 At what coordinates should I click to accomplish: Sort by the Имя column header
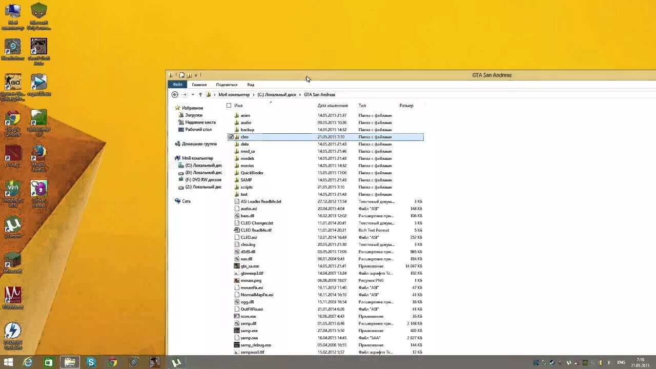[238, 106]
